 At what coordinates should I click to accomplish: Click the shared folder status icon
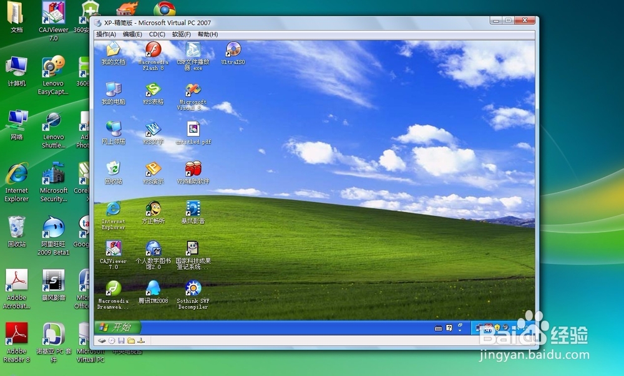131,340
